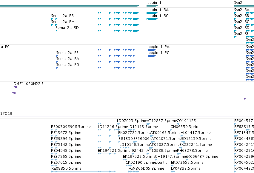Select the LD11216.5prime EST label
This screenshot has width=254, height=173.
pos(113,127)
